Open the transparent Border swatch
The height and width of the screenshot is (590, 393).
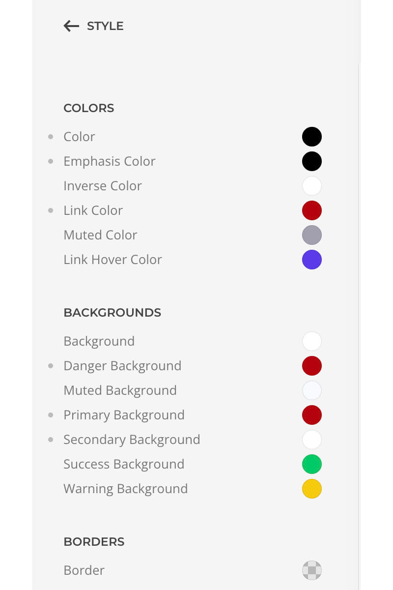point(312,570)
